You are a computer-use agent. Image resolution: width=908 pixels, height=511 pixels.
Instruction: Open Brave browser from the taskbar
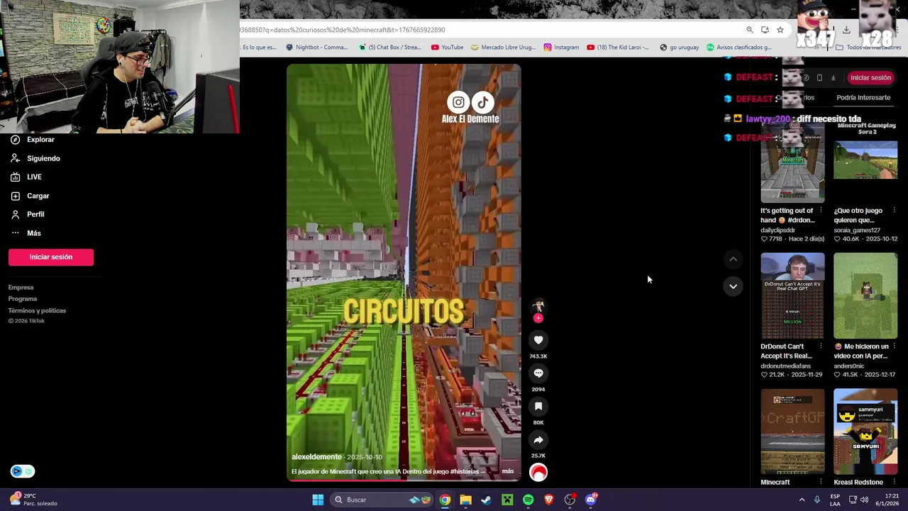click(549, 500)
